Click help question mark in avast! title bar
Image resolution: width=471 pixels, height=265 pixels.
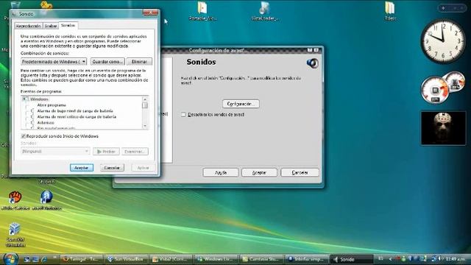[x=310, y=50]
